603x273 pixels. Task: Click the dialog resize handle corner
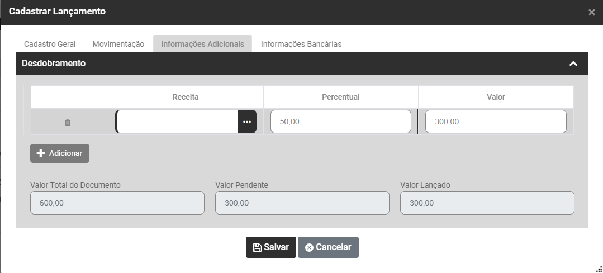tap(599, 269)
